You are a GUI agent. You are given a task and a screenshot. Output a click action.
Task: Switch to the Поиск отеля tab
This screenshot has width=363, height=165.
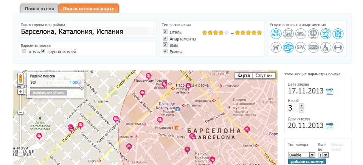[39, 9]
